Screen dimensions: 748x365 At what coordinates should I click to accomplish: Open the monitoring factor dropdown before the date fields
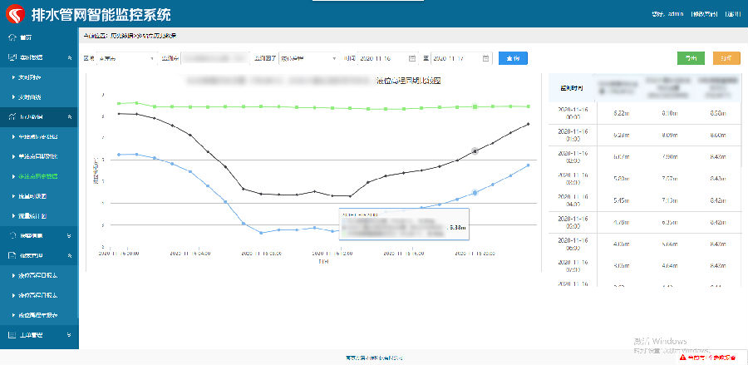pyautogui.click(x=309, y=58)
